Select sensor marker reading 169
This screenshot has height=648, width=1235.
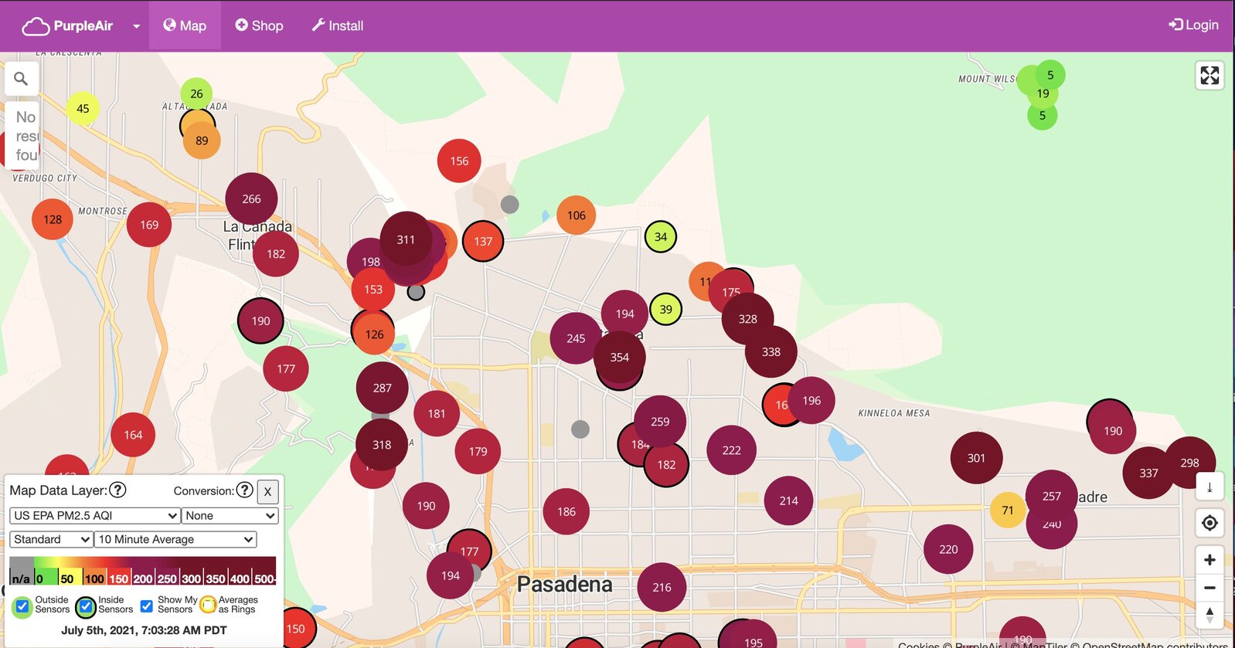(149, 225)
